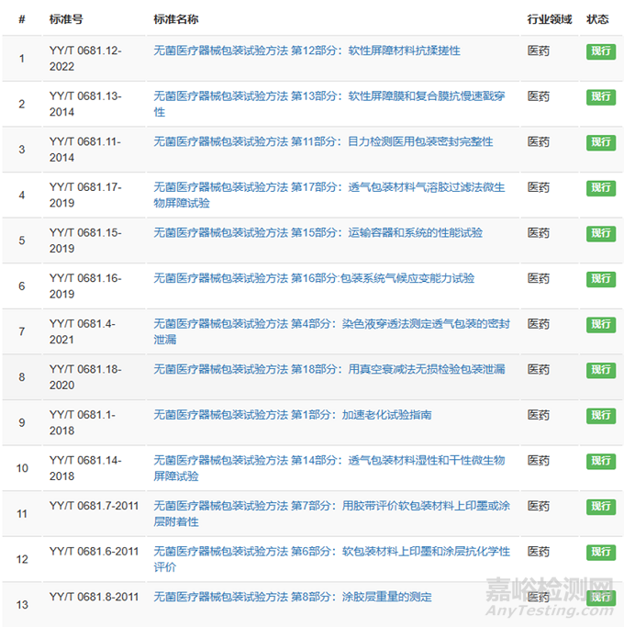
Task: Click the 现行 badge in row 5
Action: (600, 233)
